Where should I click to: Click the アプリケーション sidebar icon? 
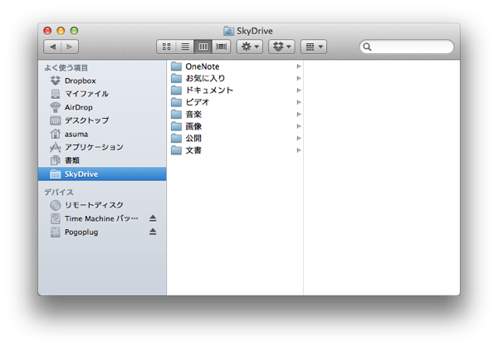[56, 147]
